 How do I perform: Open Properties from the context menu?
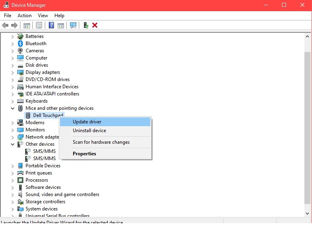105,154
